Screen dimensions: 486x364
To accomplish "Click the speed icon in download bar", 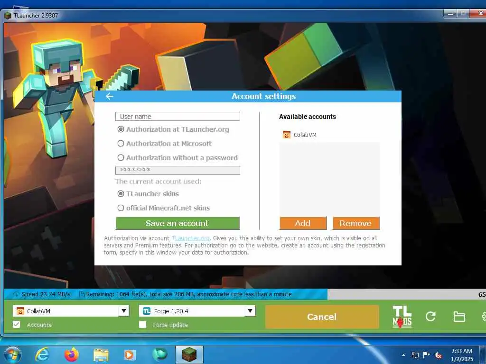I will (16, 294).
